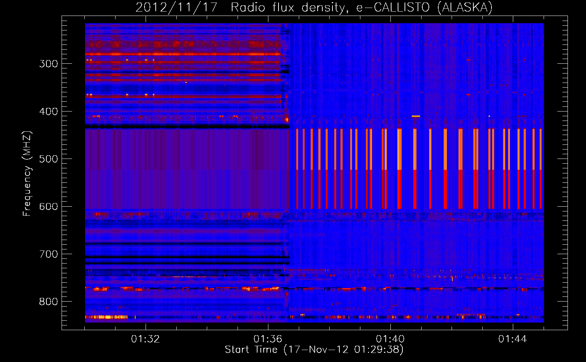
Task: Select the 600 frequency tick label
Action: pos(49,206)
